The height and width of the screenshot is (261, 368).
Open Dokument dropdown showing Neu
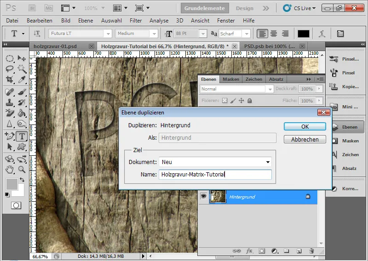click(215, 162)
